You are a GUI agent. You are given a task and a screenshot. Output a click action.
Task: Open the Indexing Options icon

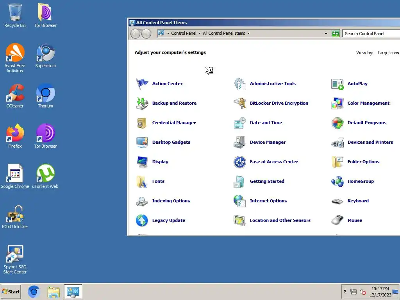142,201
